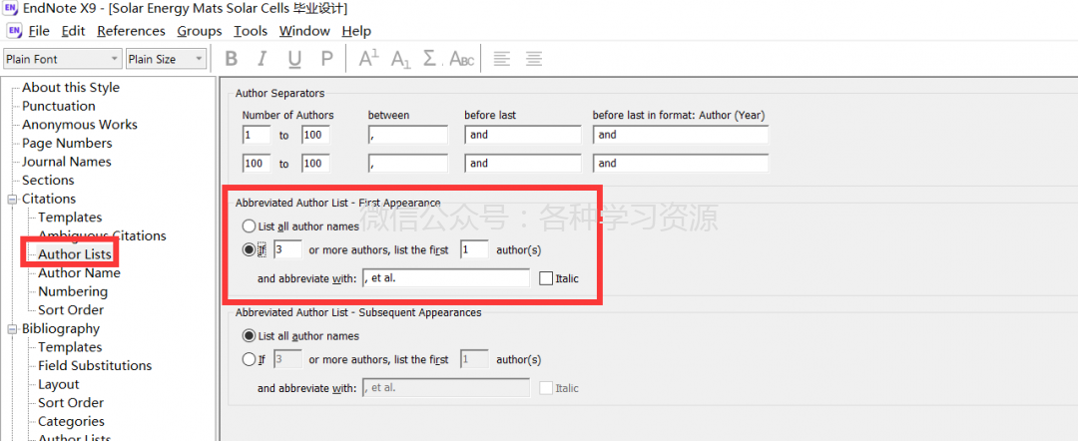Open the Plain Size dropdown
Image resolution: width=1078 pixels, height=441 pixels.
[166, 59]
